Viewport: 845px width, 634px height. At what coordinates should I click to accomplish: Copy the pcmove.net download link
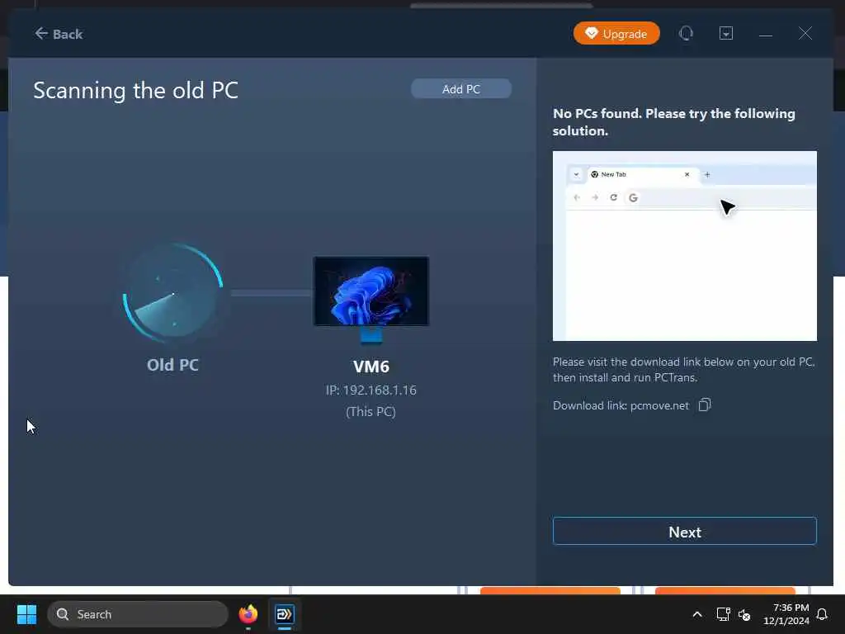click(x=705, y=405)
